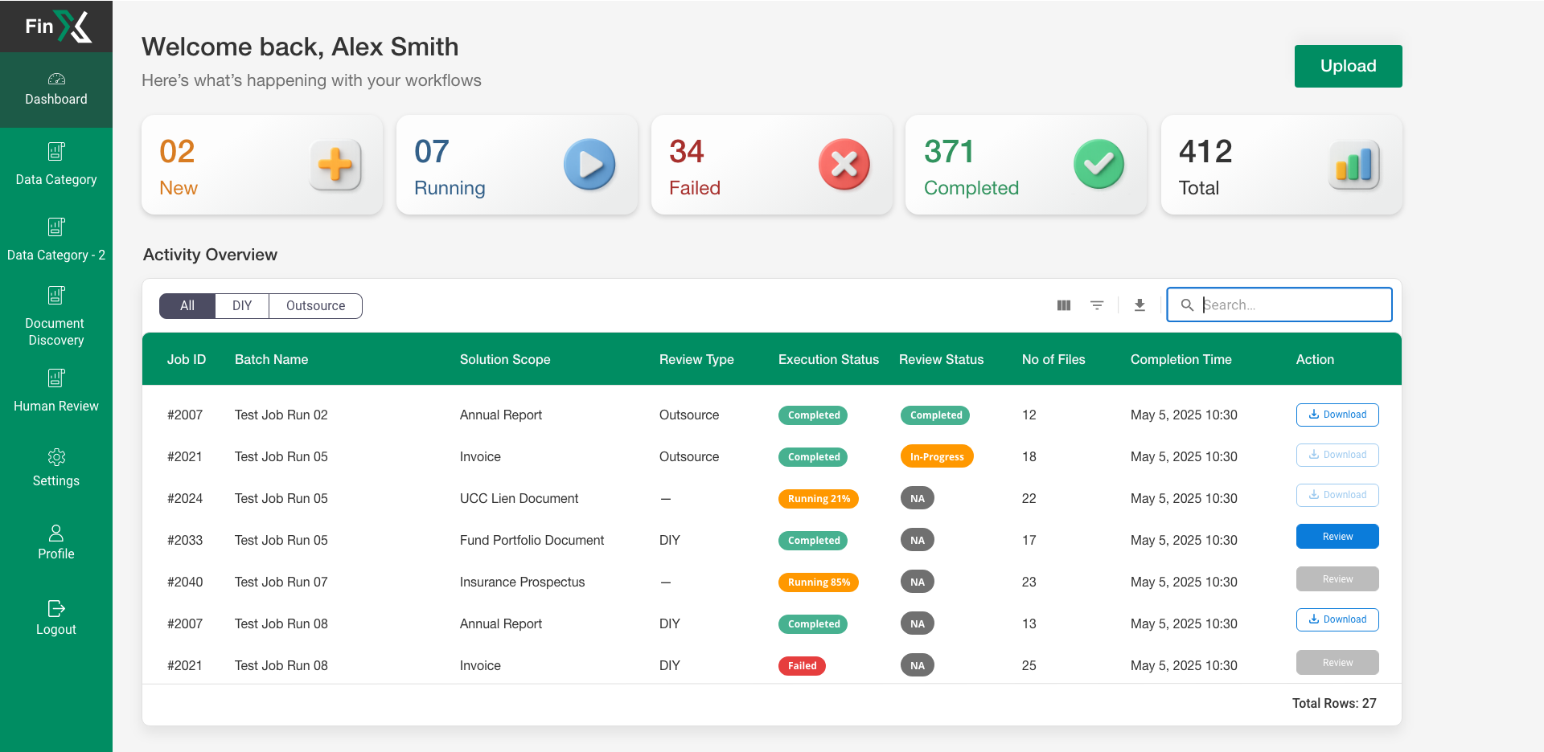Toggle the Completed status badge on job #2021
1544x752 pixels.
812,456
